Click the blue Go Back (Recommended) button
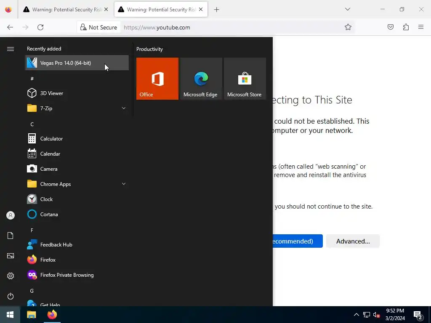Screen dimensions: 431x323 tap(298, 241)
